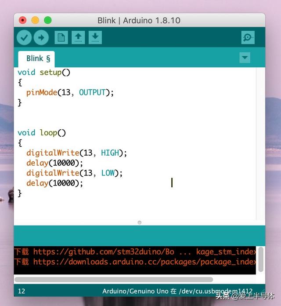Click the first 'delay(10000);' line
This screenshot has width=281, height=306.
[54, 163]
